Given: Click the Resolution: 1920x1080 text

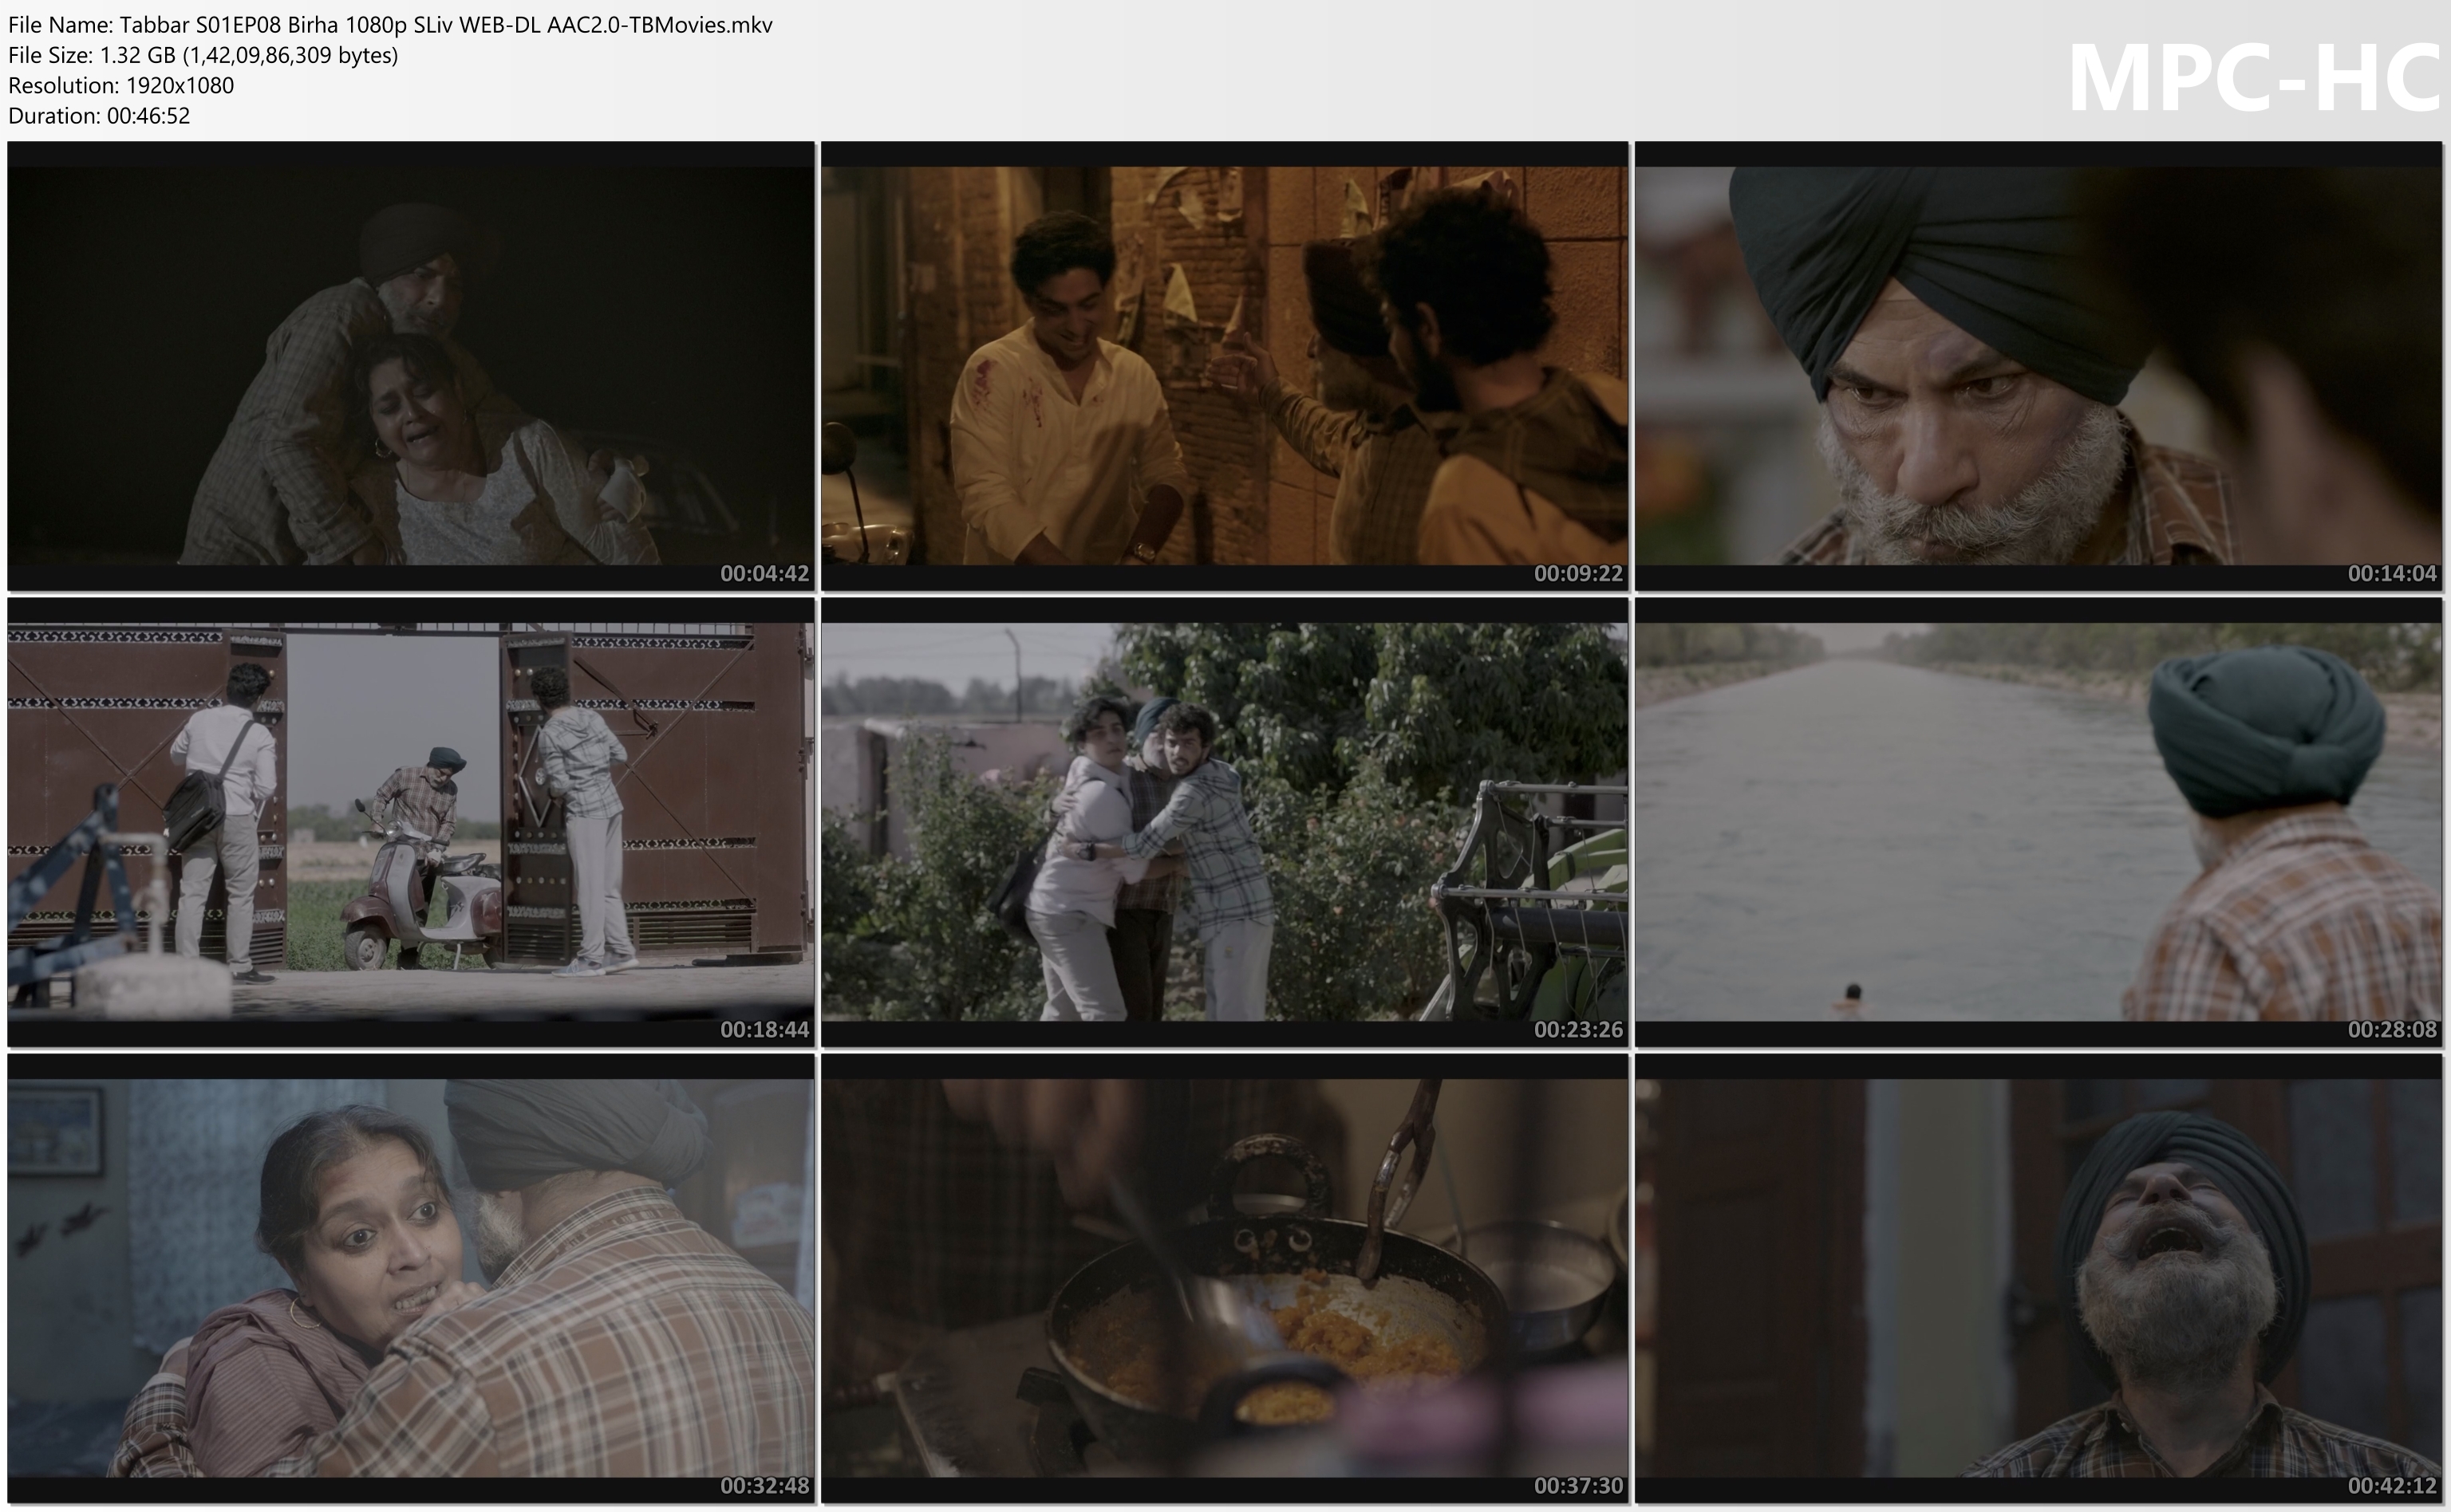Looking at the screenshot, I should pos(121,85).
